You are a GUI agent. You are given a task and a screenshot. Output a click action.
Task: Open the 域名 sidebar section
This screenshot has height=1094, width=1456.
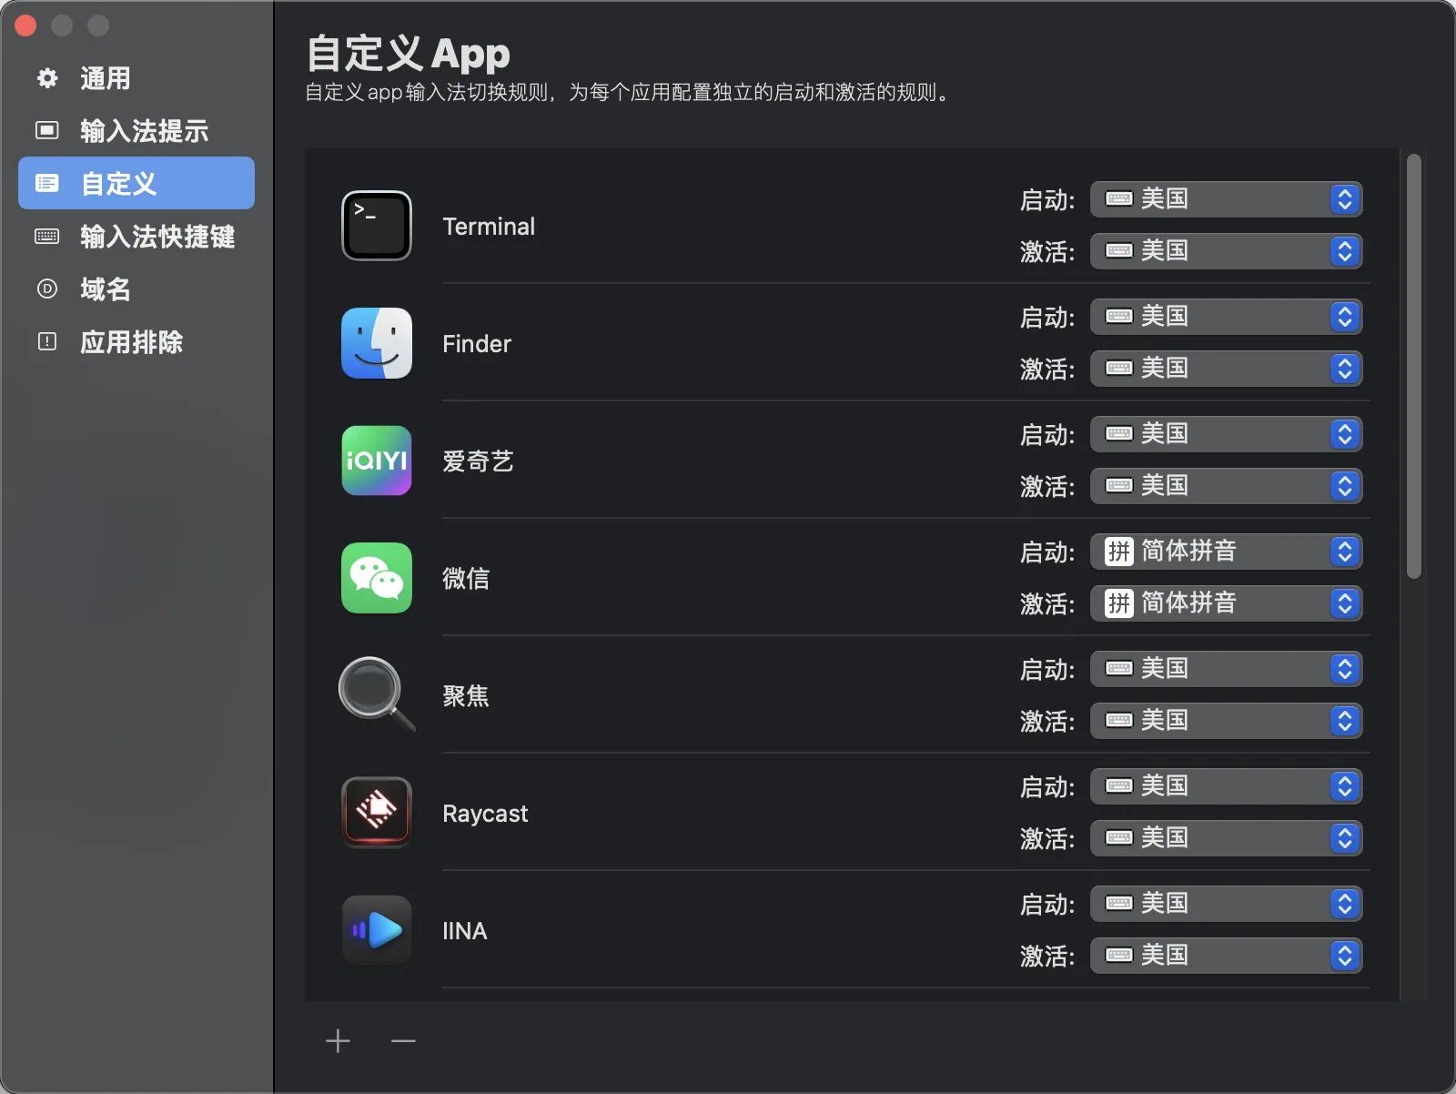pos(105,289)
